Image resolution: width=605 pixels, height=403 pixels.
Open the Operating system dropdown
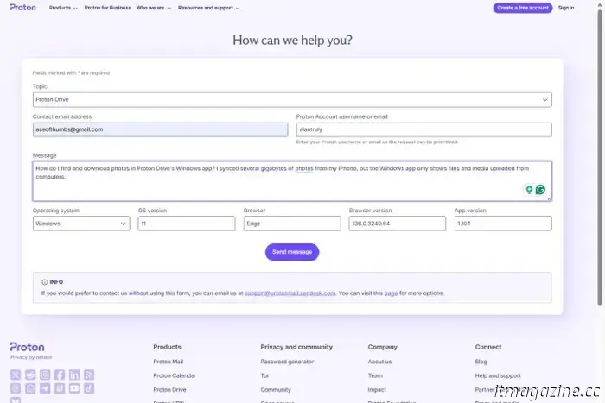(81, 224)
